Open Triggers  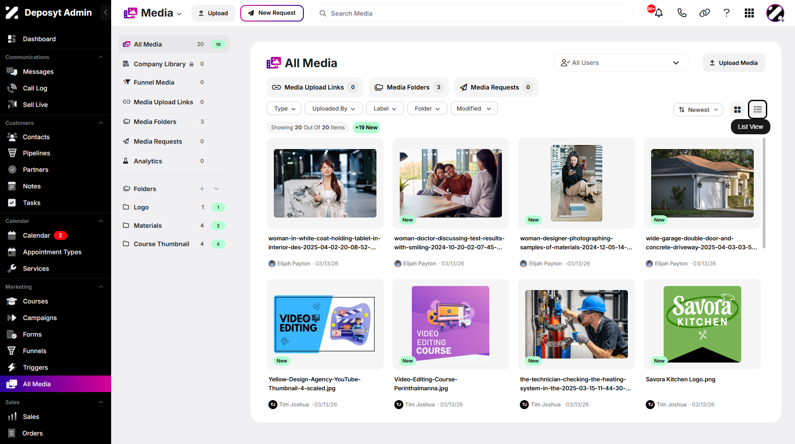(56, 367)
